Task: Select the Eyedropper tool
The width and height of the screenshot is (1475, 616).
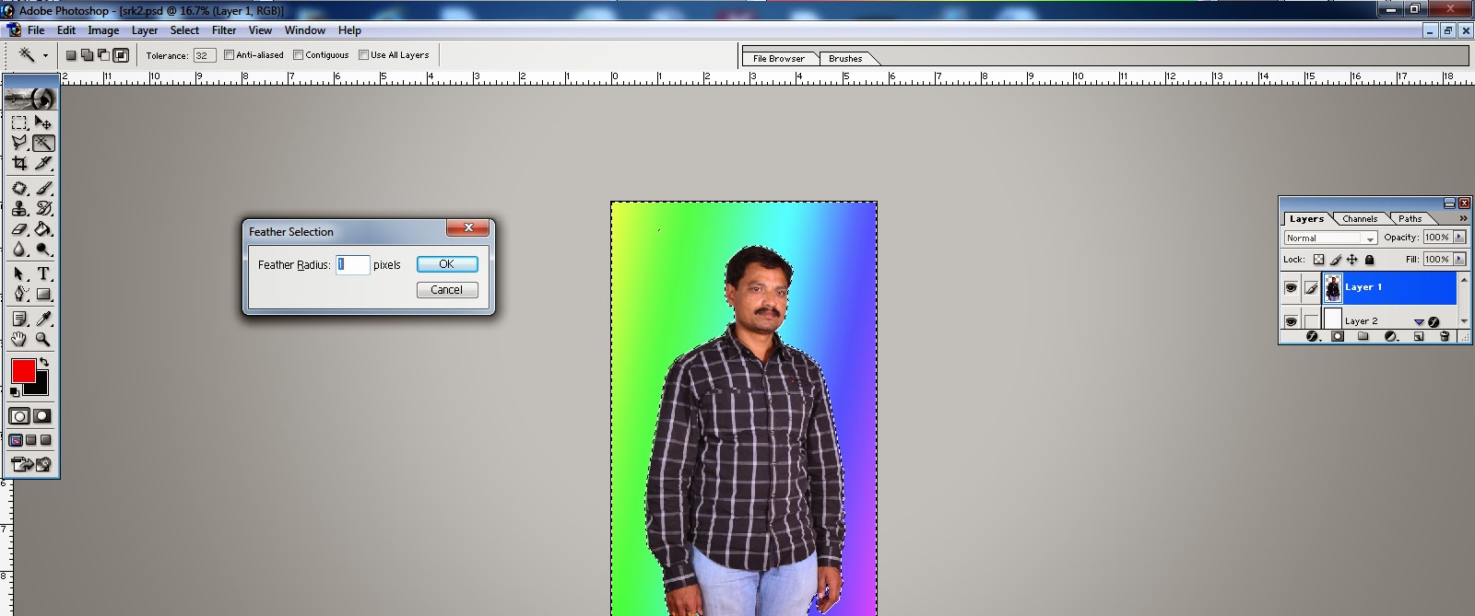Action: click(43, 319)
